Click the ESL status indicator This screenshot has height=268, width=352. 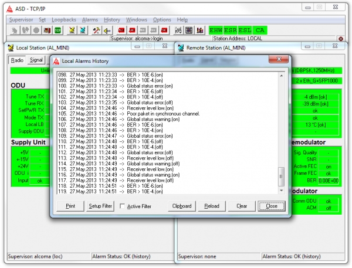point(245,30)
